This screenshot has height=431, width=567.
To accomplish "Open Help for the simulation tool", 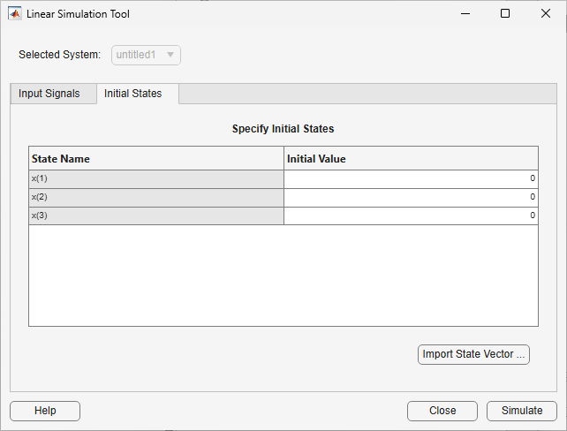I will tap(45, 411).
